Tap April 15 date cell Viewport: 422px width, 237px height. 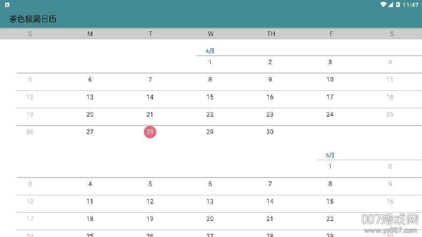click(210, 97)
